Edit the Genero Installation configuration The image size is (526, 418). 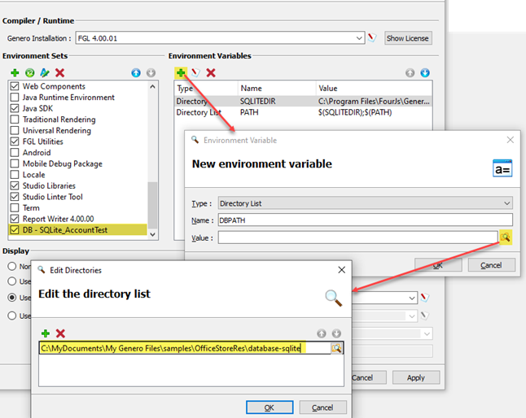(x=371, y=38)
